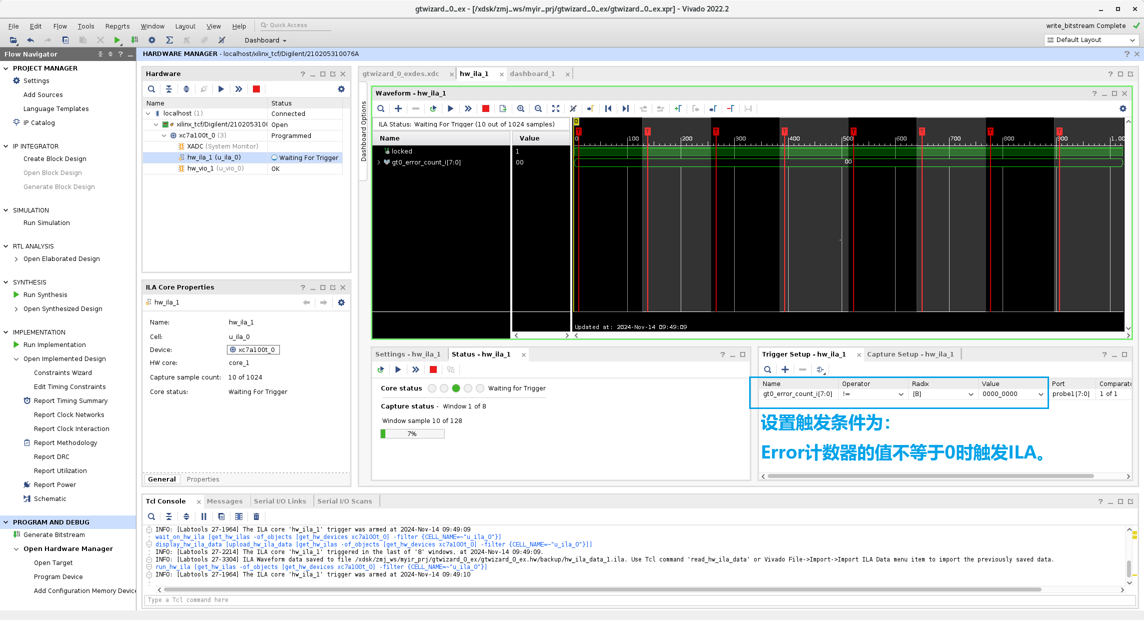Open the Serial I/O Links tab

280,501
